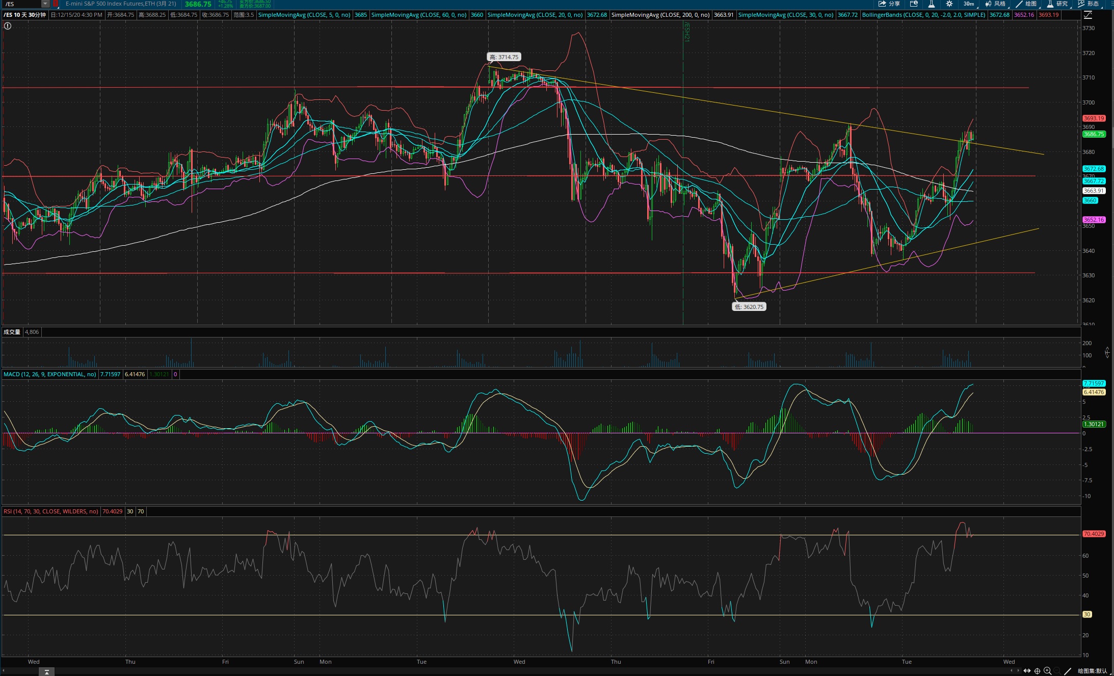
Task: Open the /ES symbol dropdown arrow
Action: (45, 4)
